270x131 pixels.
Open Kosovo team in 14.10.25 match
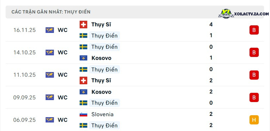[x=102, y=58]
